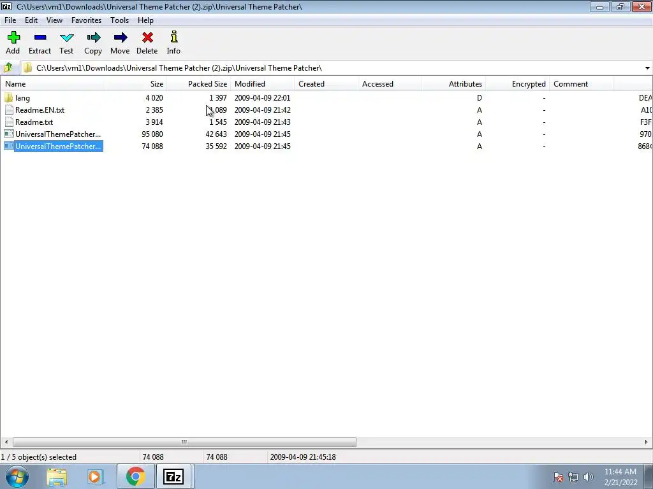Click horizontal scrollbar right arrow

point(647,442)
